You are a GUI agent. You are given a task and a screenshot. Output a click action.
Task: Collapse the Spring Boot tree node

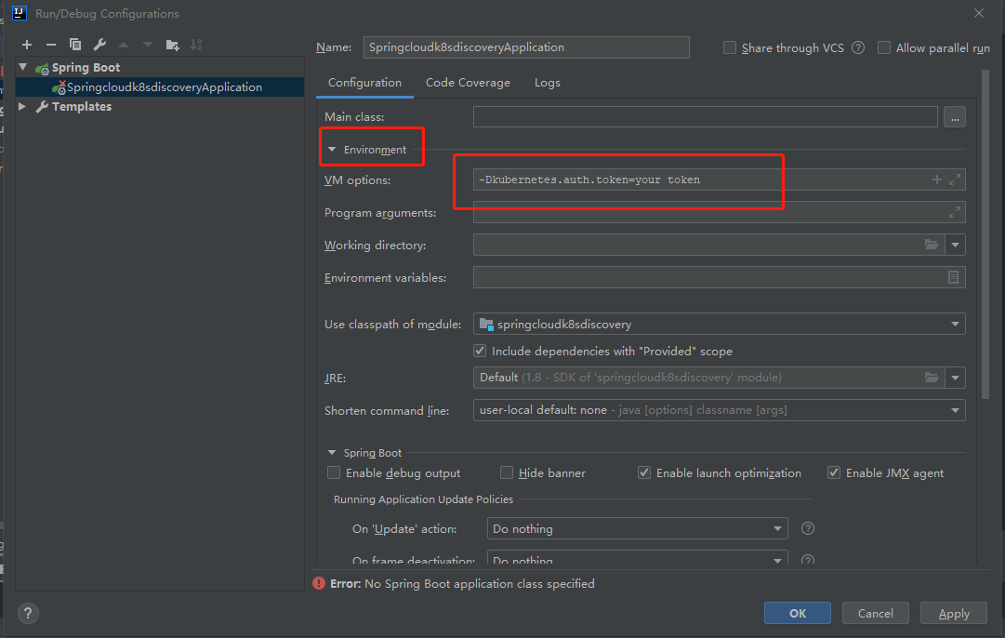23,67
